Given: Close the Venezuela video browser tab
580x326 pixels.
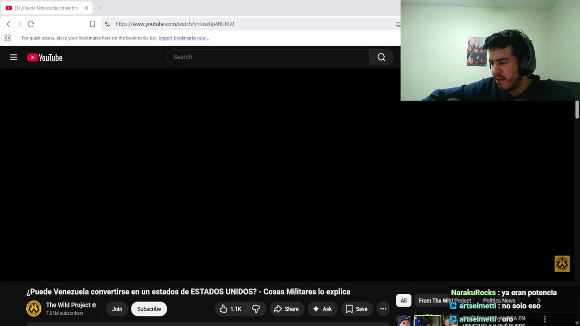Looking at the screenshot, I should point(86,8).
